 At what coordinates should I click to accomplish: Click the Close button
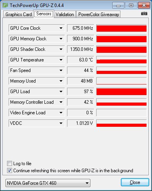pyautogui.click(x=135, y=182)
